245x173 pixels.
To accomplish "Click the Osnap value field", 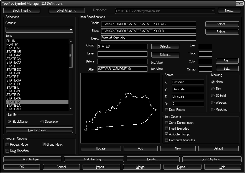I will pyautogui.click(x=205, y=69).
